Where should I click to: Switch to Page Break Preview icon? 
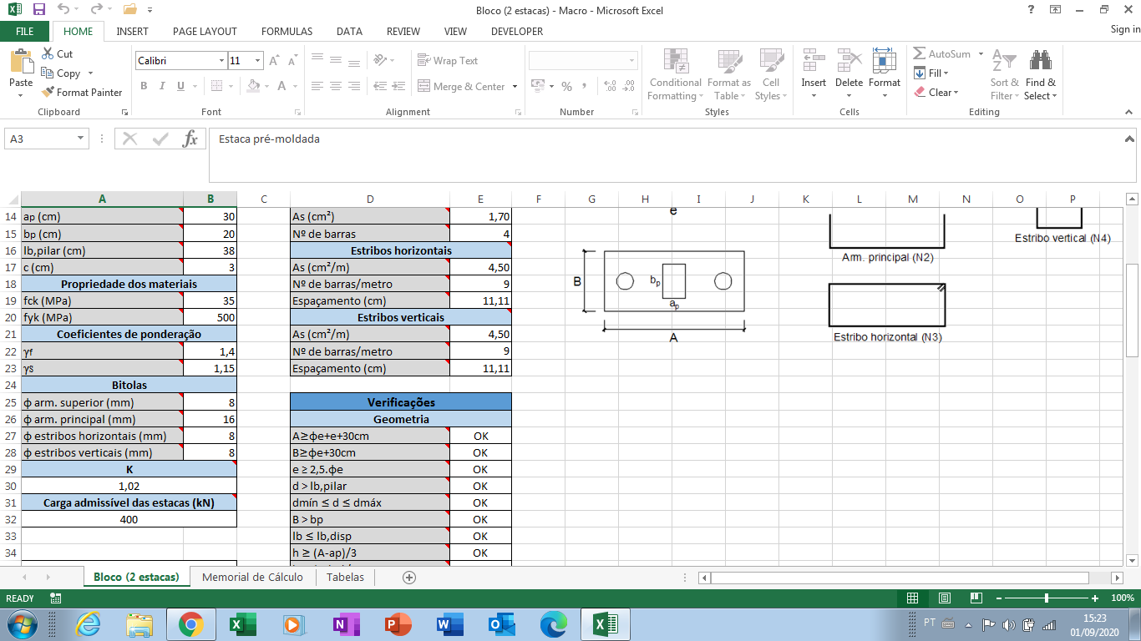976,598
